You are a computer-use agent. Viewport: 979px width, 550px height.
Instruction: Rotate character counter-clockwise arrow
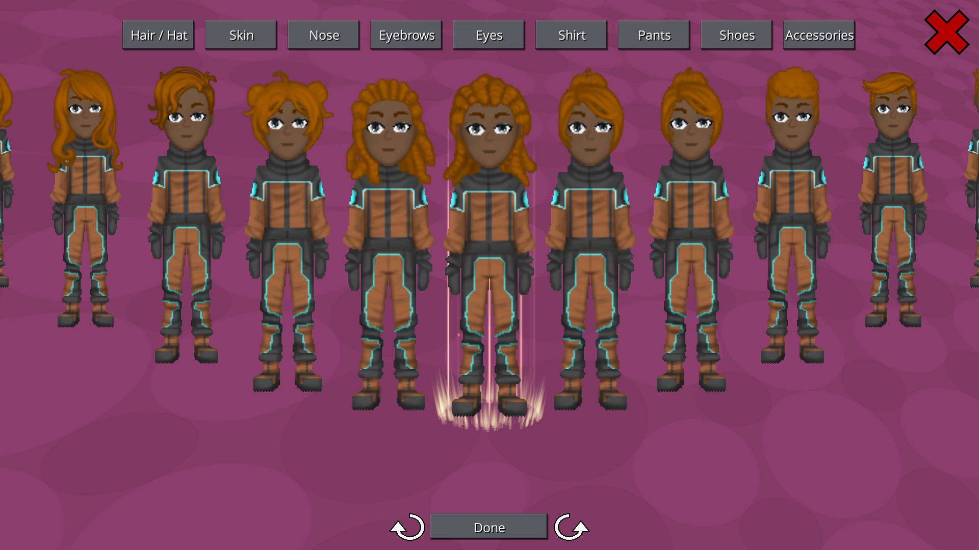coord(407,527)
